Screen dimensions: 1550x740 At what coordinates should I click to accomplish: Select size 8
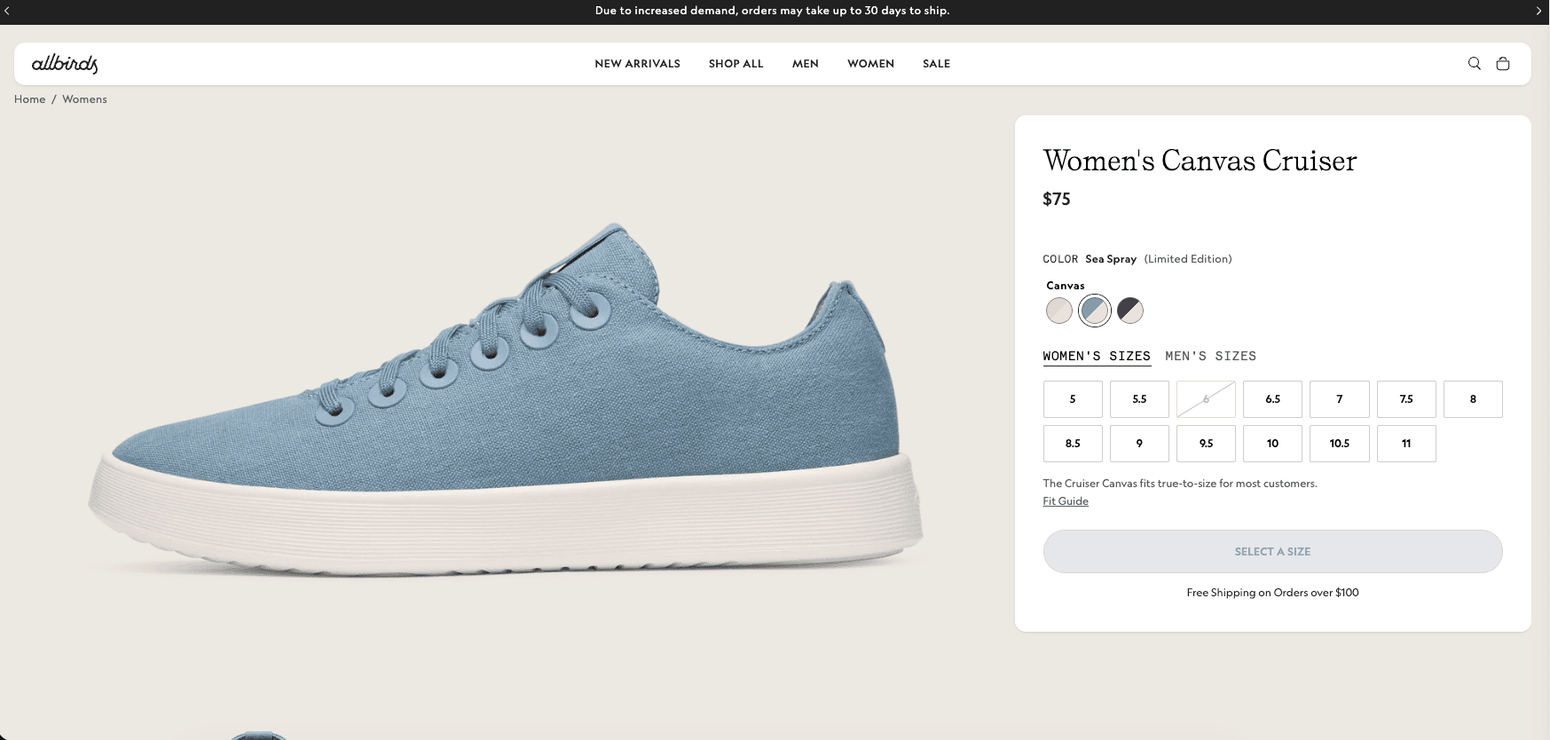click(1473, 399)
